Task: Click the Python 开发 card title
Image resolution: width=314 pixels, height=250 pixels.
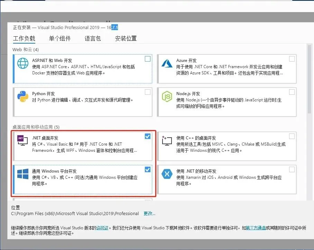Action: 43,94
